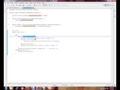The image size is (120, 90).
Task: Click the External Tools run icon
Action: tap(23, 5)
